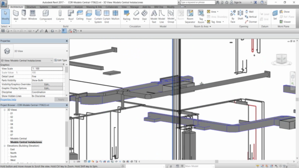
Task: Click the 1 : 100 scale in view control bar
Action: (x=77, y=161)
